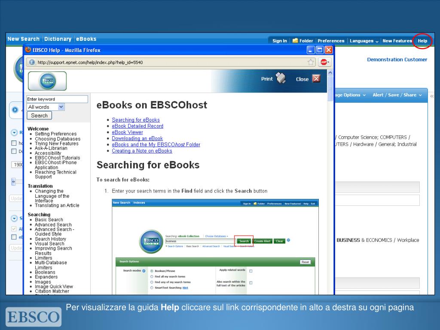Select the Boolean/Phrase radio button

[152, 271]
